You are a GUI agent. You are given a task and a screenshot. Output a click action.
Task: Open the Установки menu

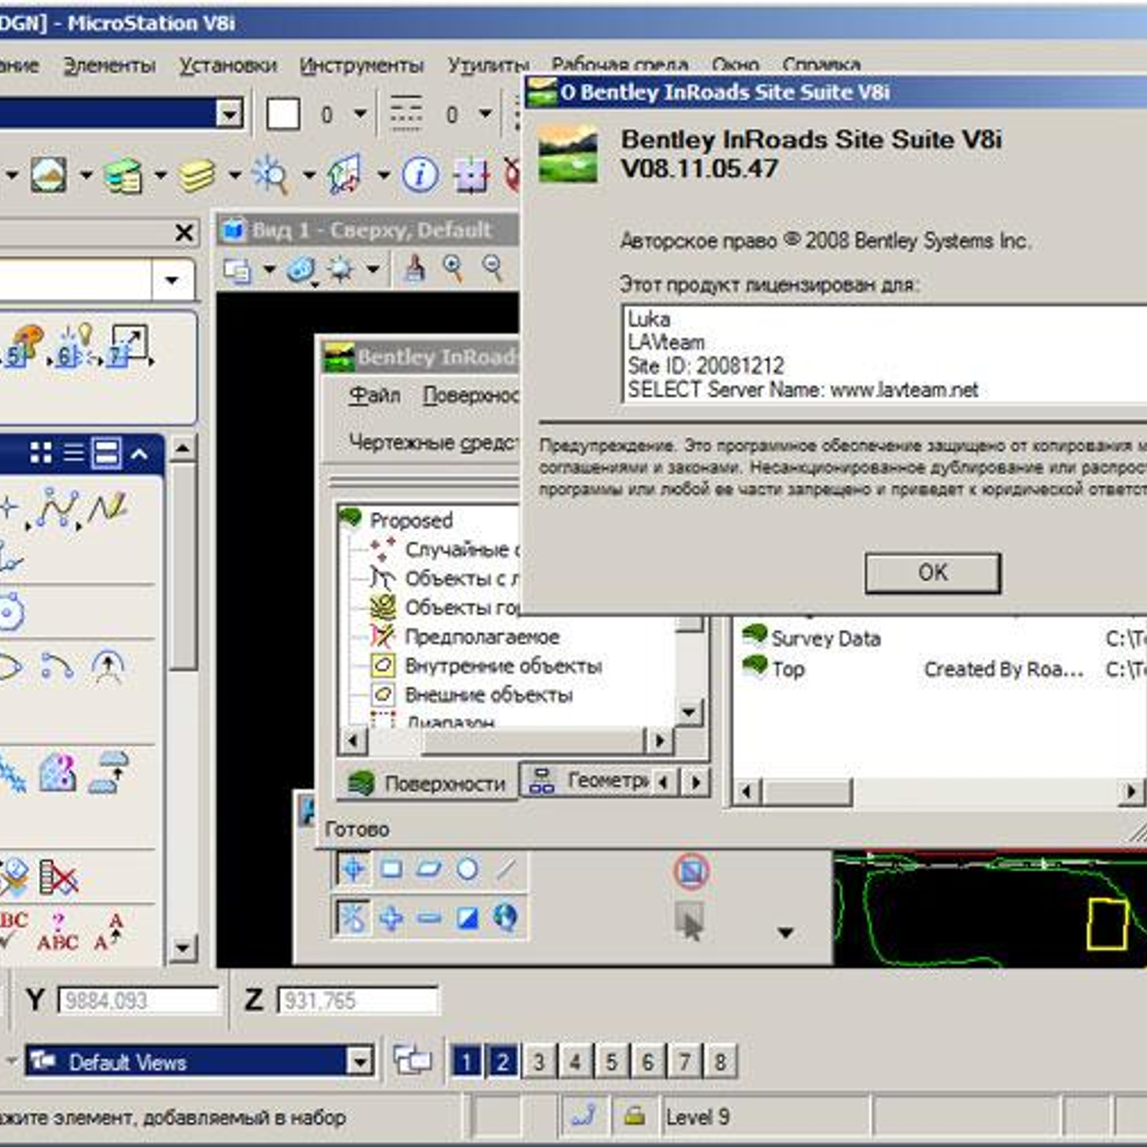click(x=228, y=65)
